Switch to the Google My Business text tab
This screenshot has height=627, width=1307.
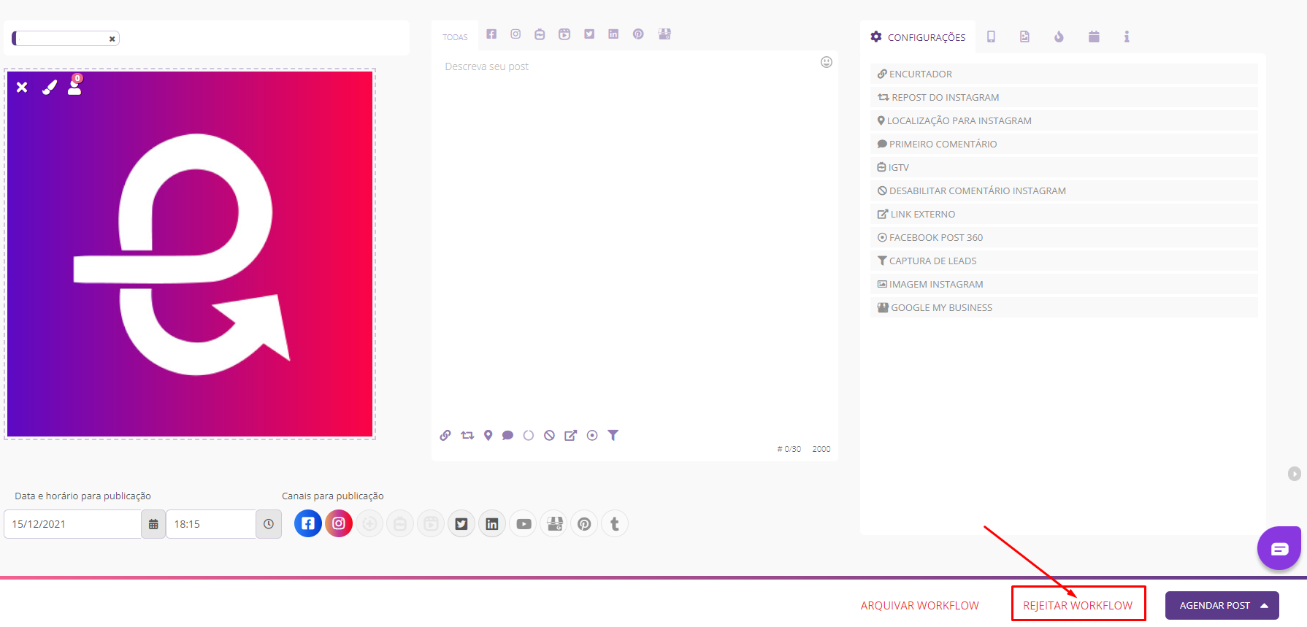click(x=664, y=34)
